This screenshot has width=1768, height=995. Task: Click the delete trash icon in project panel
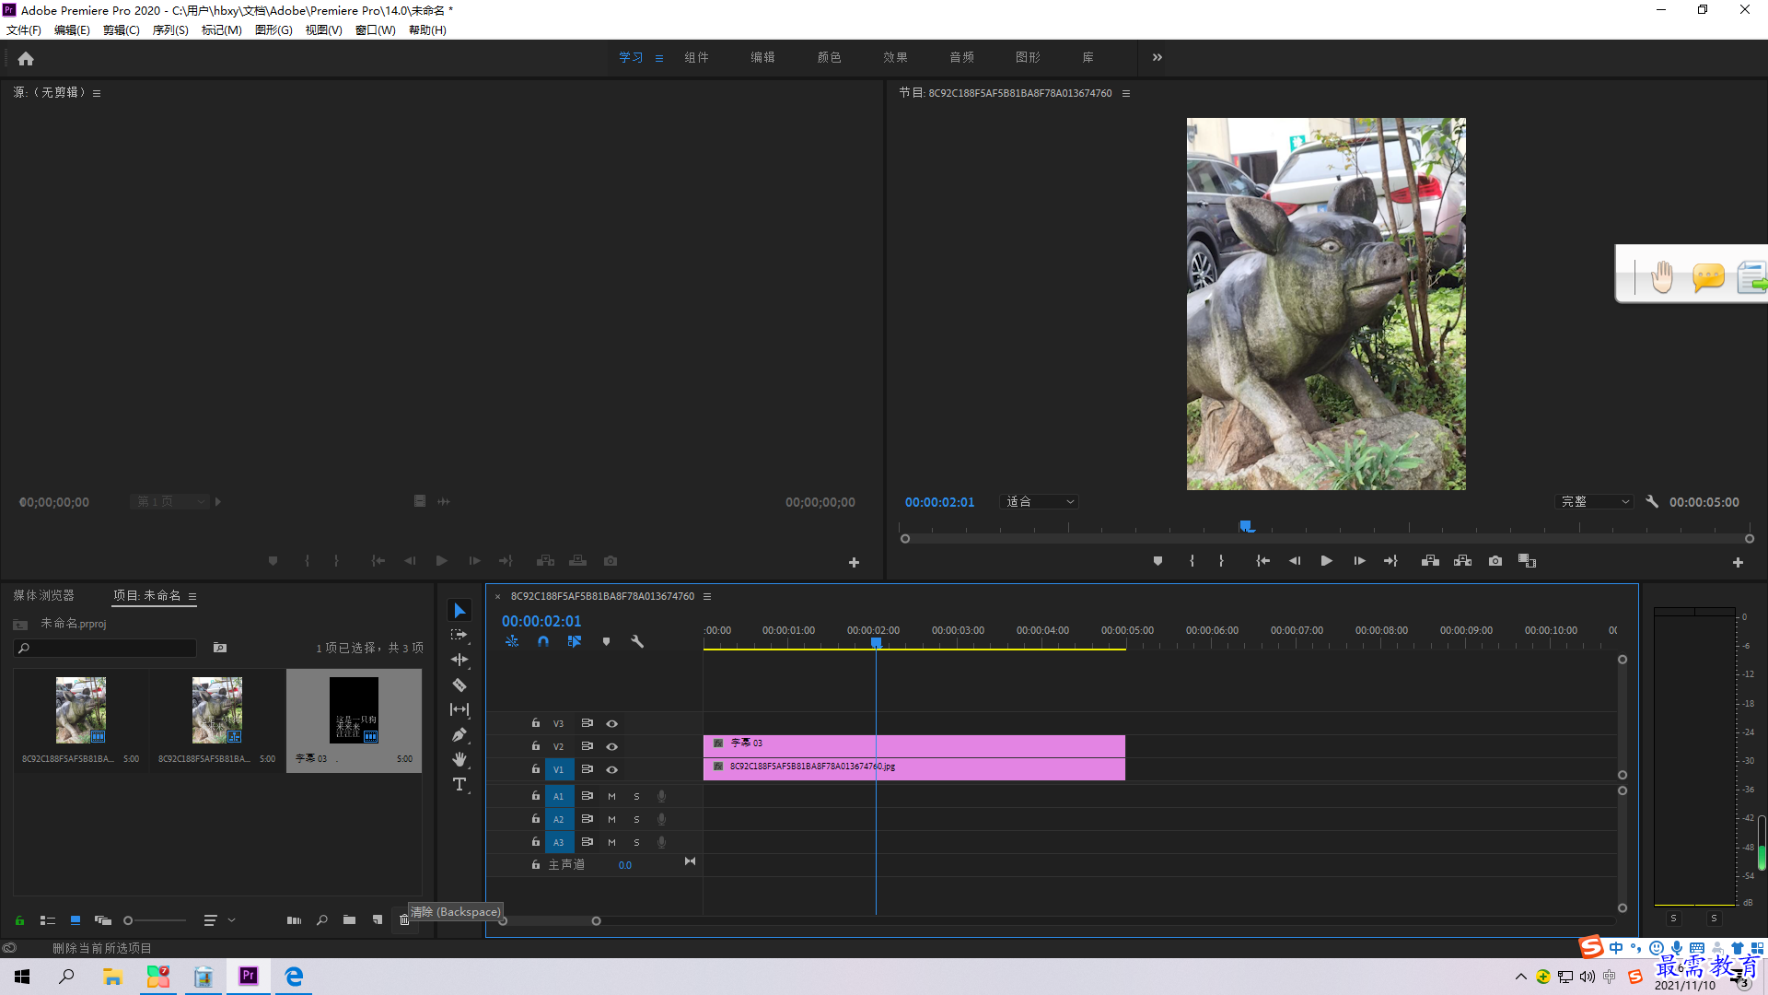click(403, 920)
